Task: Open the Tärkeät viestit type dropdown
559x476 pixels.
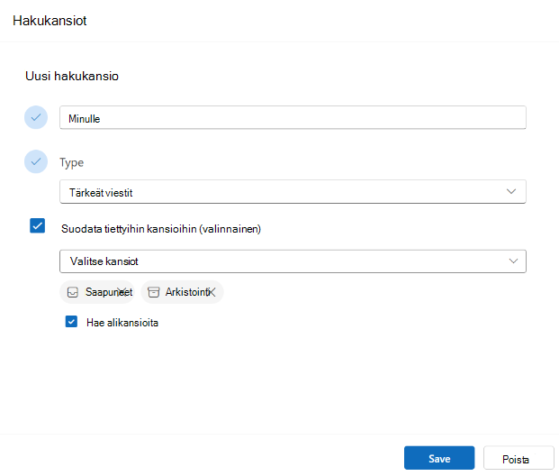Action: point(293,192)
